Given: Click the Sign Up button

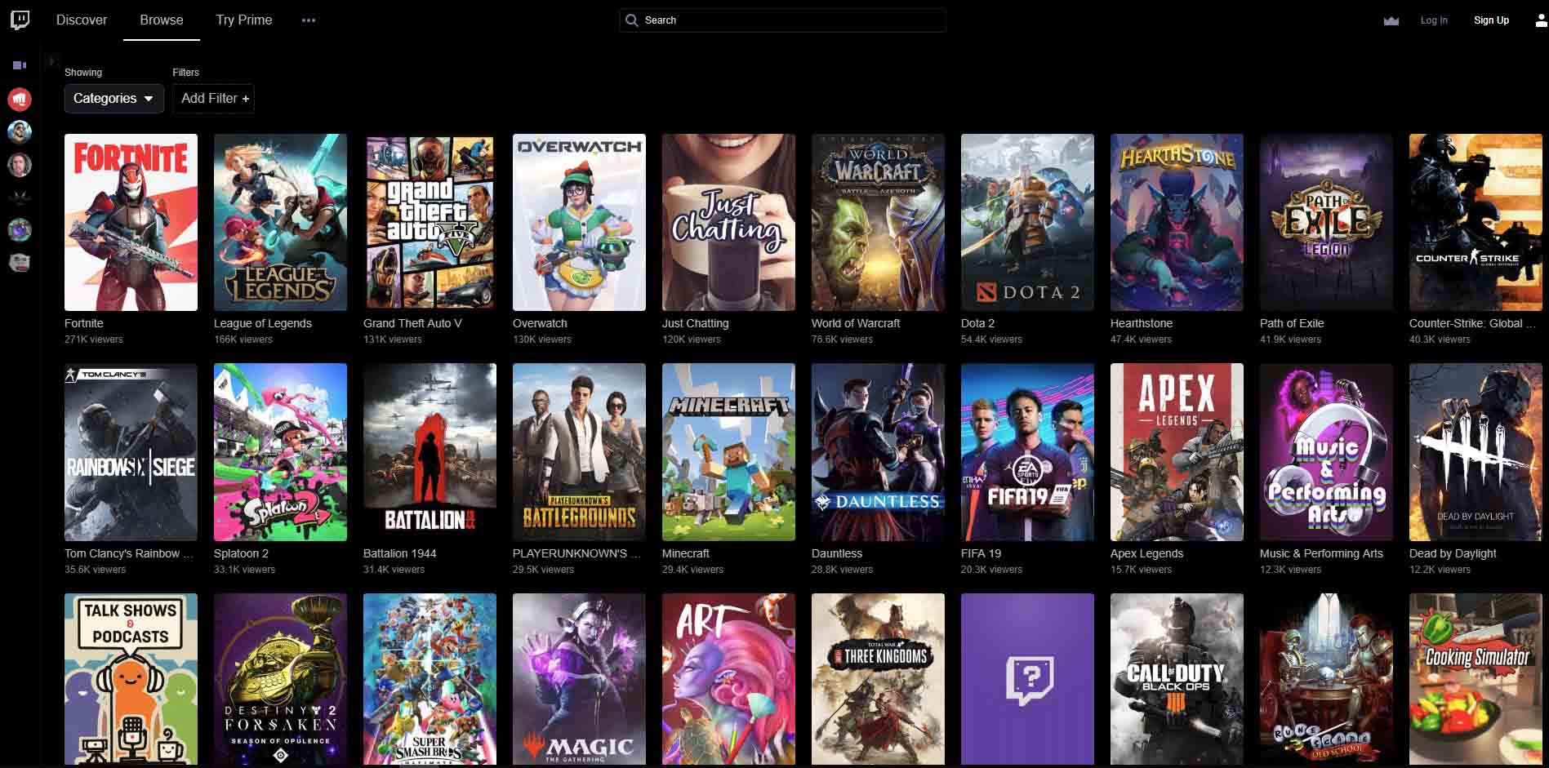Looking at the screenshot, I should (x=1491, y=20).
